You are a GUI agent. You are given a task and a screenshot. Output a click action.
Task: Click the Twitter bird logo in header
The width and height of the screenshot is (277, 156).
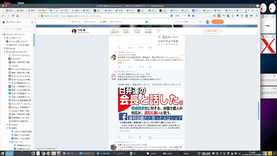tap(147, 22)
